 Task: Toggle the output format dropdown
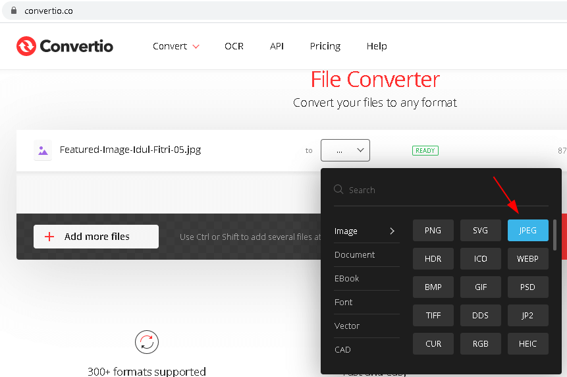click(x=345, y=150)
